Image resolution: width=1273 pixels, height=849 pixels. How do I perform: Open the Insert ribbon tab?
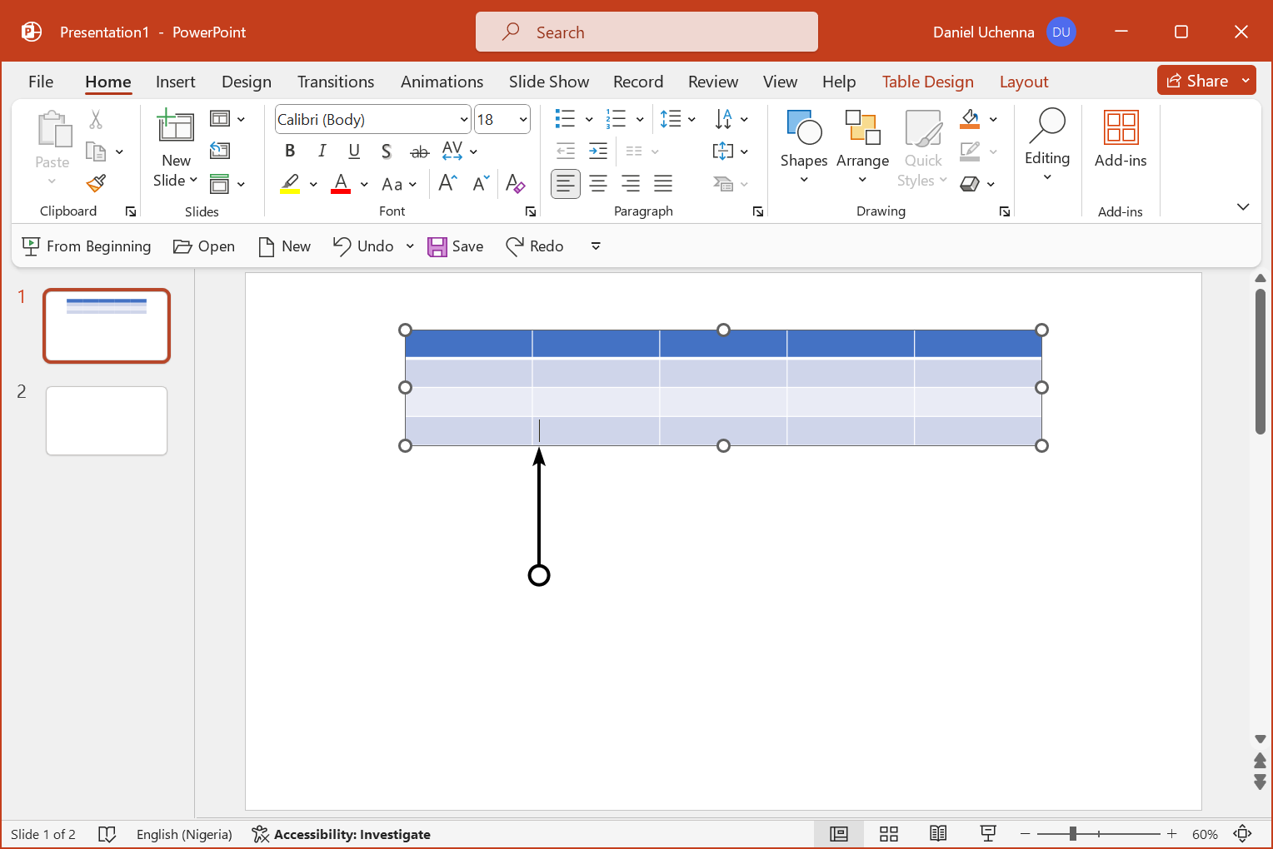point(175,82)
